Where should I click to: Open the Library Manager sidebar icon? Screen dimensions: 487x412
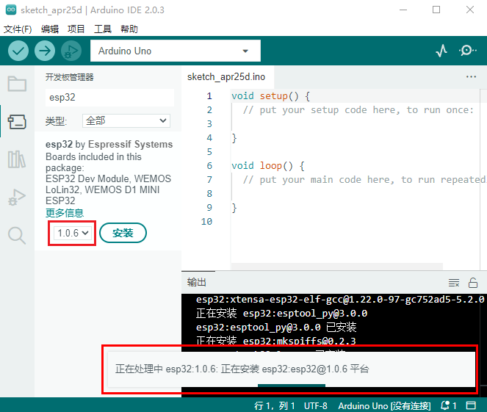(16, 159)
